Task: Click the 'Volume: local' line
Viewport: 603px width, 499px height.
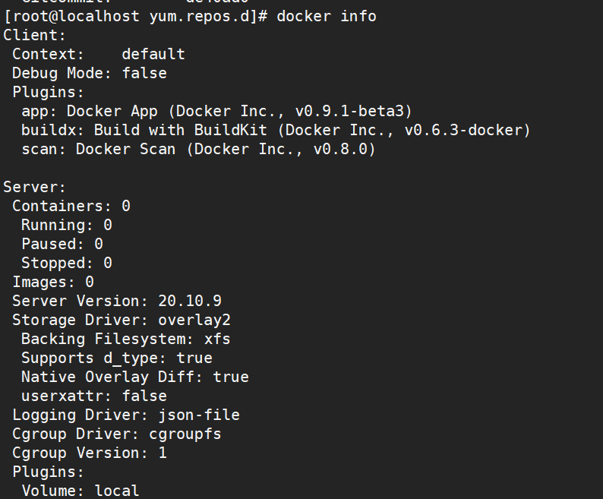Action: click(81, 491)
